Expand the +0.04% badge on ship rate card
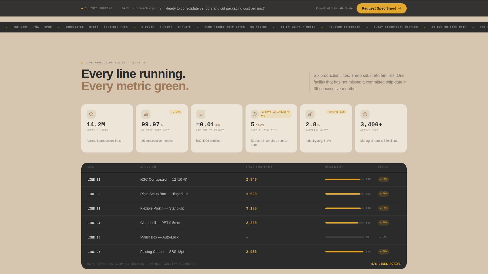 pyautogui.click(x=175, y=112)
